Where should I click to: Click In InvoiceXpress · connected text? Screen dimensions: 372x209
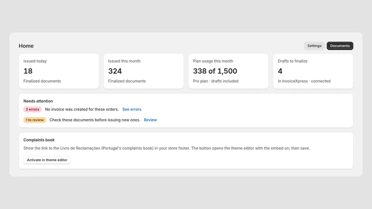coord(304,81)
